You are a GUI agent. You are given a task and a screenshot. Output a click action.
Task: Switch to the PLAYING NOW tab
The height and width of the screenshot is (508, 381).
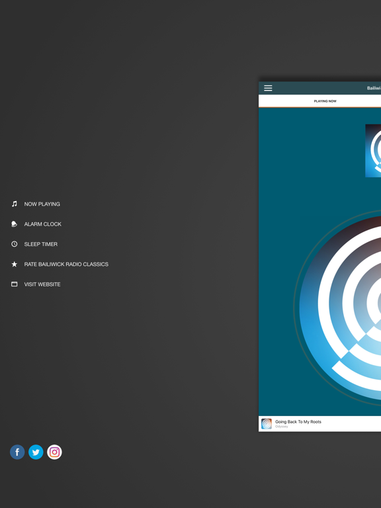[x=325, y=101]
